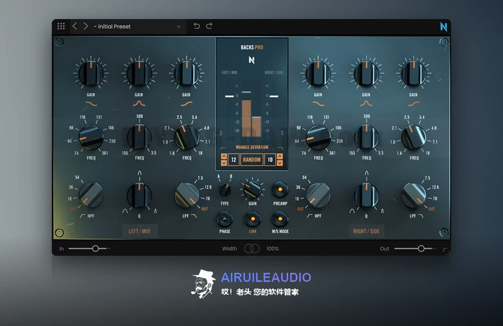Click the BACKS PRO title text
The height and width of the screenshot is (326, 503).
[252, 47]
